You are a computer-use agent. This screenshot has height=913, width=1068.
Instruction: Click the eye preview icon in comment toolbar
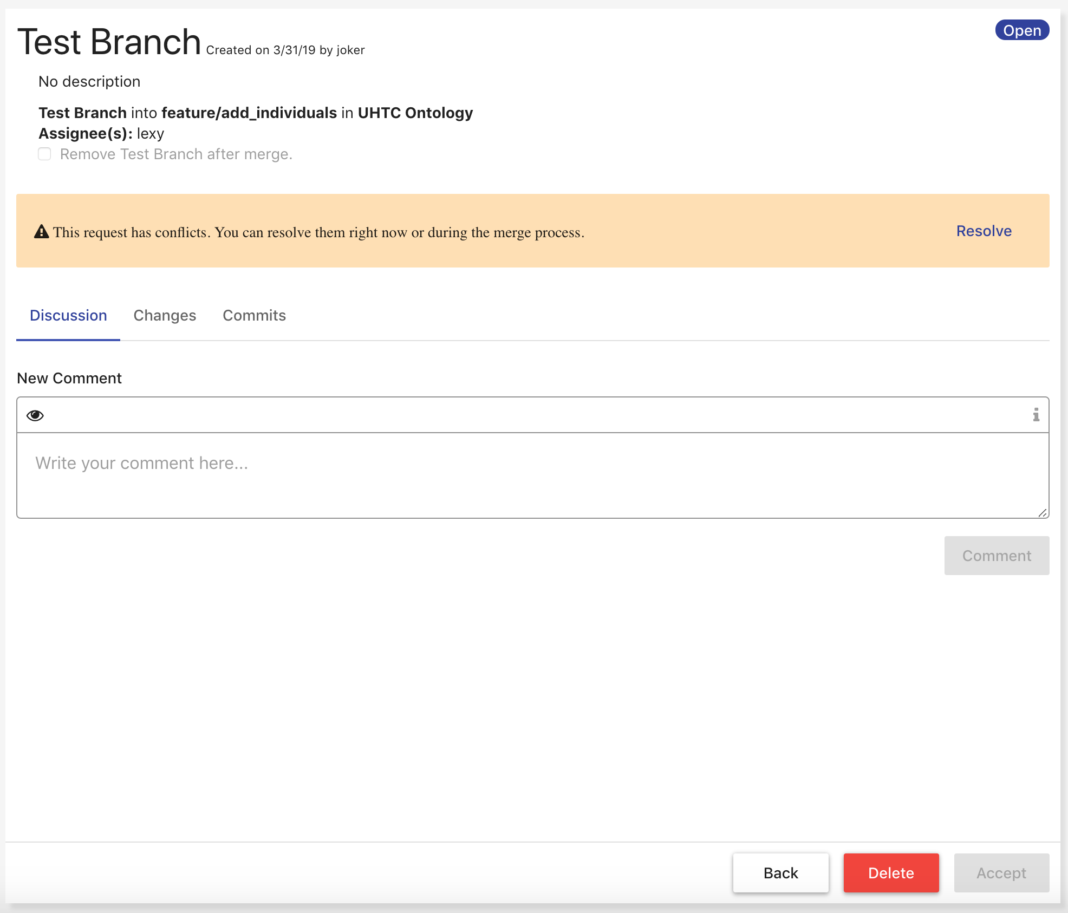pyautogui.click(x=35, y=415)
